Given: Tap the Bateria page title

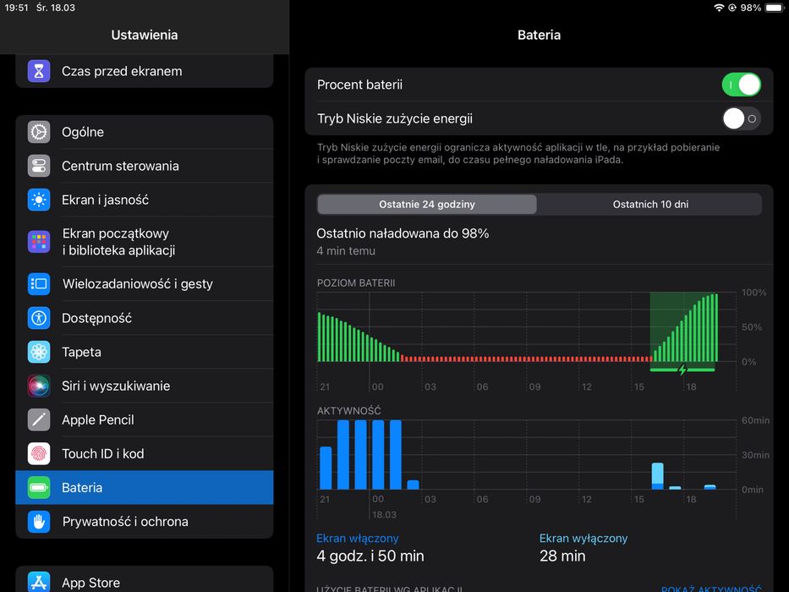Looking at the screenshot, I should (539, 35).
